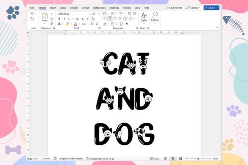Open the Editing mode dropdown at top right
Image resolution: width=248 pixels, height=165 pixels.
(x=193, y=8)
